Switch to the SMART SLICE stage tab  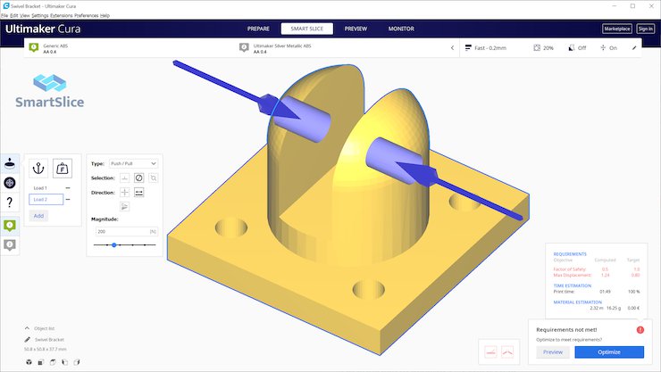[307, 29]
